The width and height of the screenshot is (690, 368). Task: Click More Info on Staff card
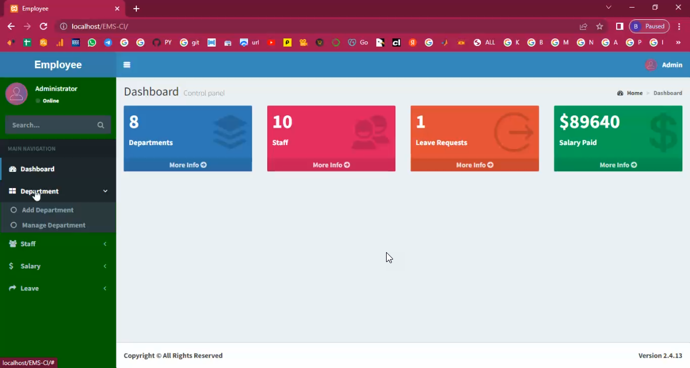[x=331, y=165]
